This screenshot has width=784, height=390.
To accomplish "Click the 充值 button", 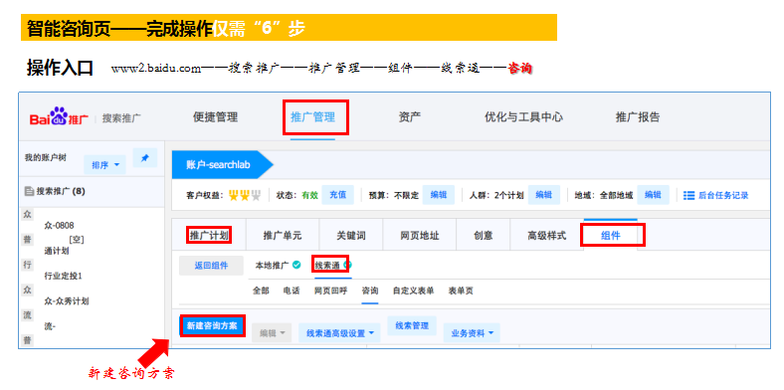I will click(337, 195).
